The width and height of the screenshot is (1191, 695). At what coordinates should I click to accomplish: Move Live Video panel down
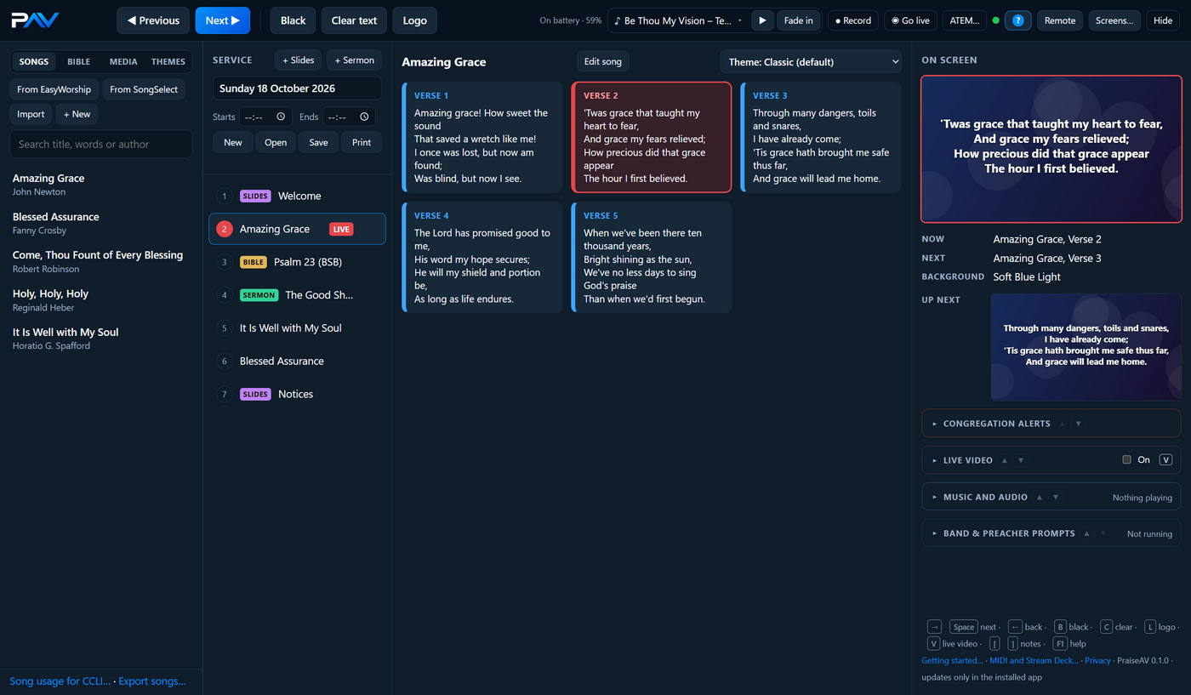[x=1021, y=460]
